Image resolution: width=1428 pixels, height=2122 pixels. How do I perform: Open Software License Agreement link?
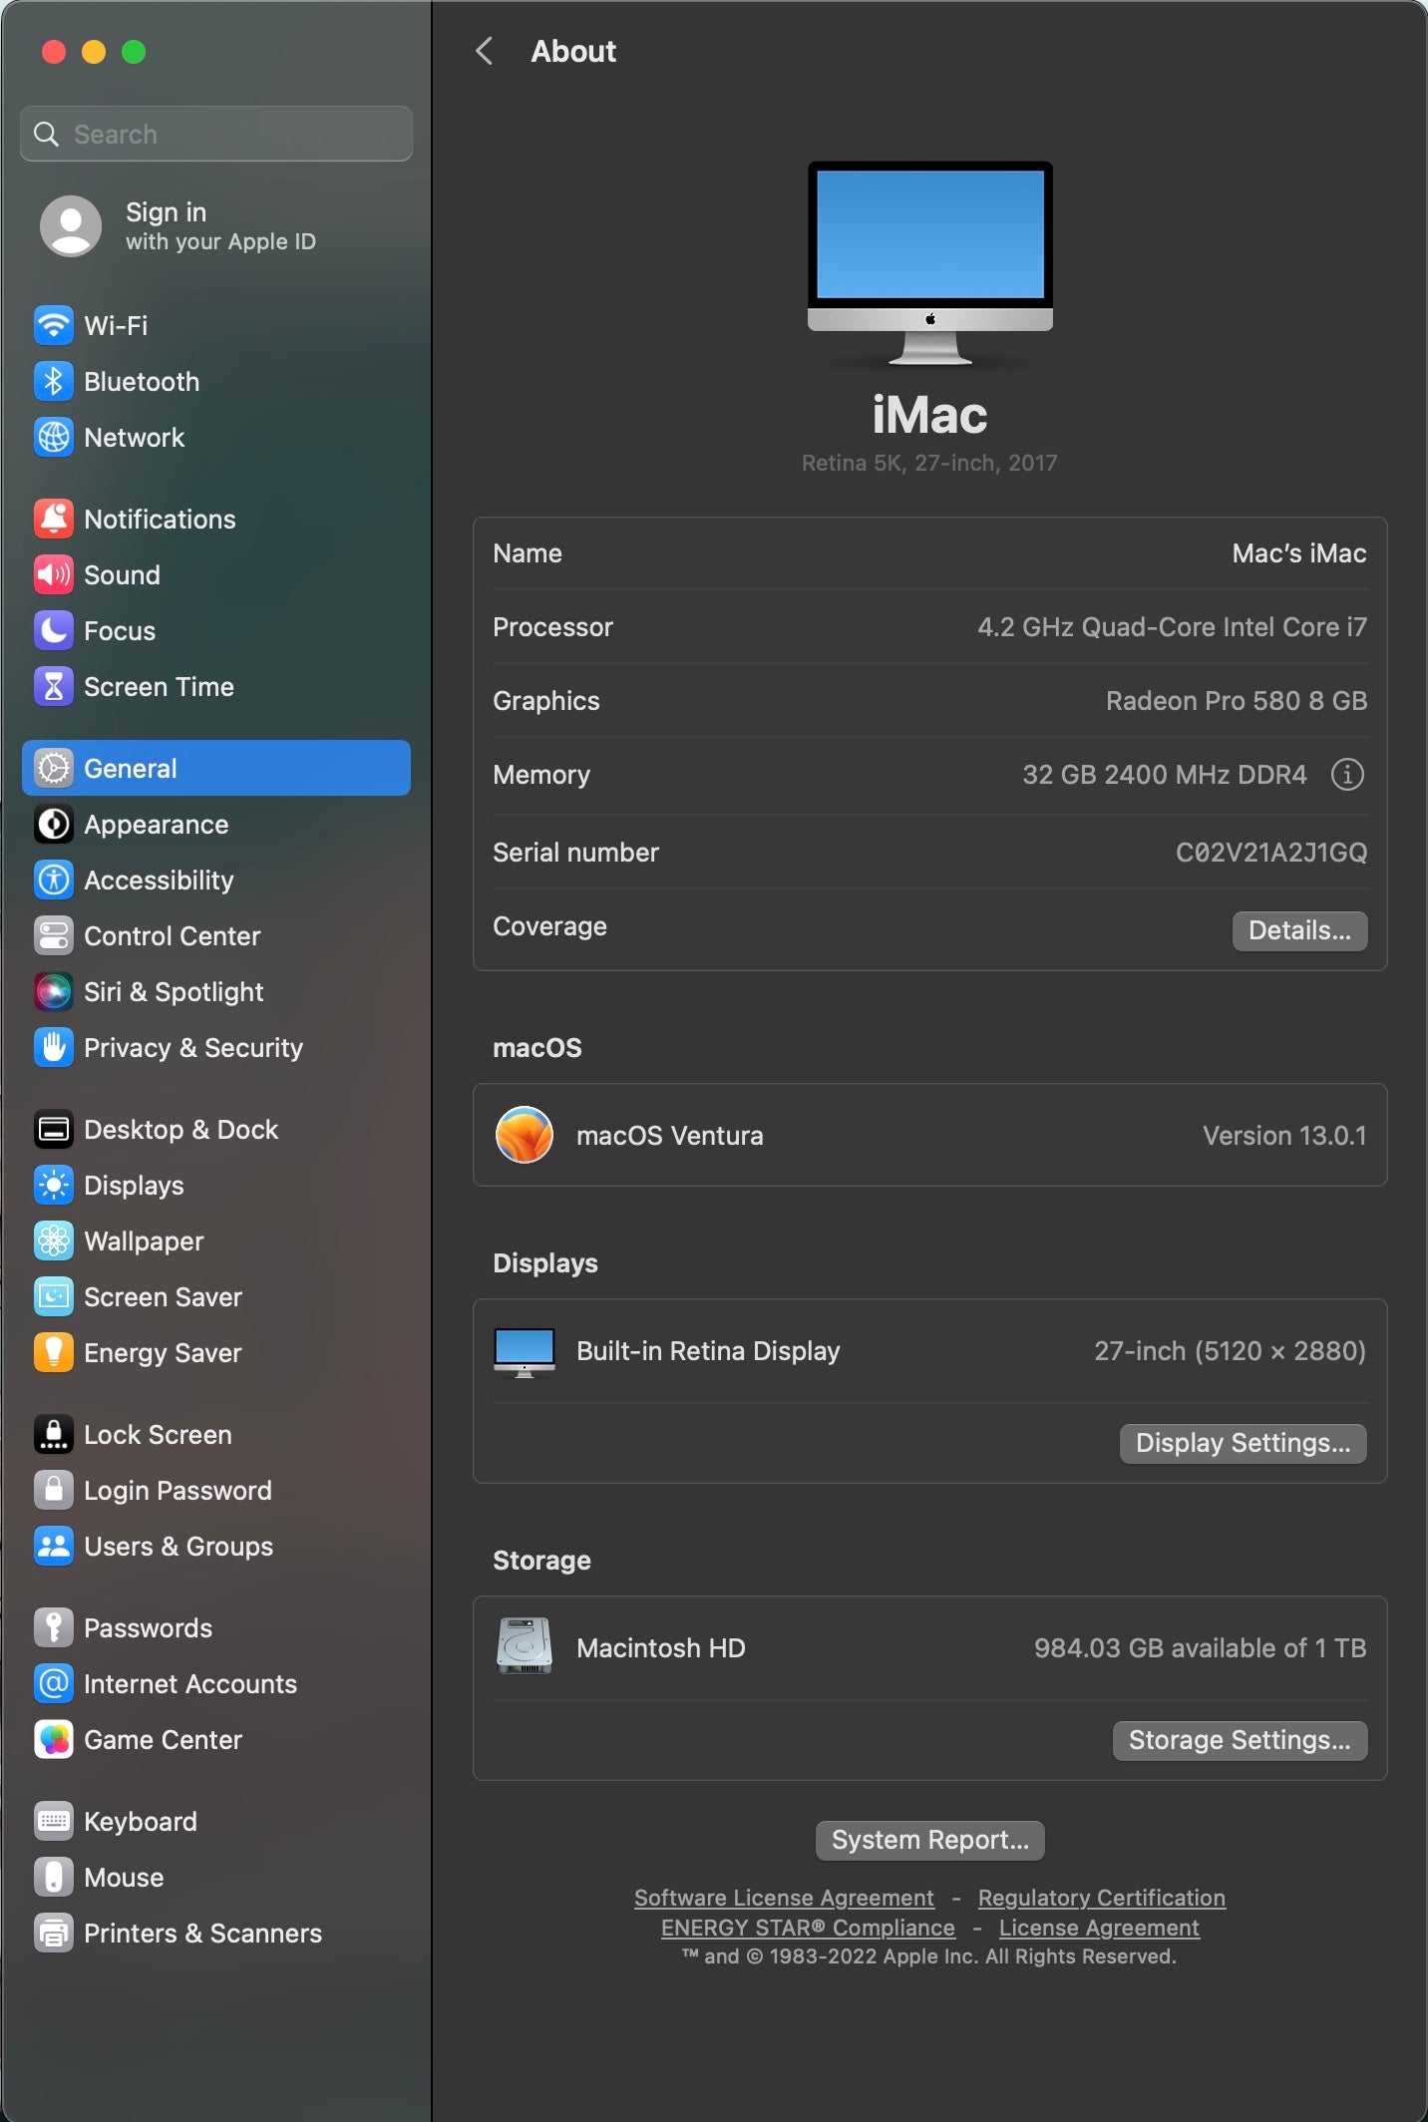coord(784,1898)
